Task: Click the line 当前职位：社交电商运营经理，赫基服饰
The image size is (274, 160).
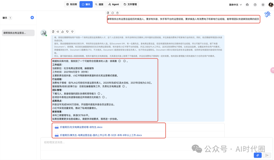Action: 73,68
